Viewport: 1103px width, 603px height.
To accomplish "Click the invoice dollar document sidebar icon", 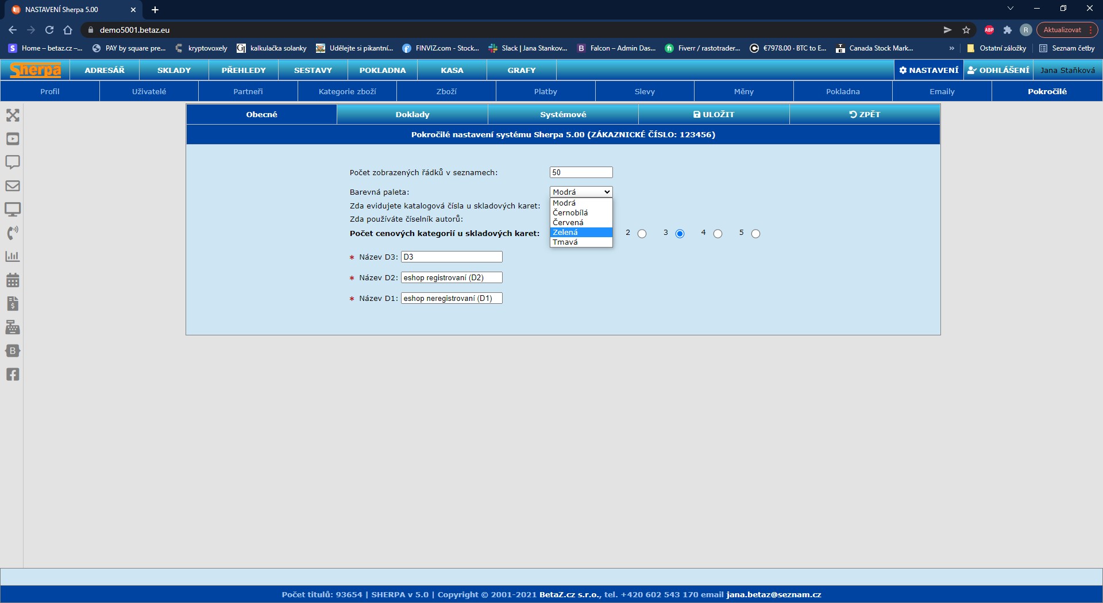I will pyautogui.click(x=13, y=304).
